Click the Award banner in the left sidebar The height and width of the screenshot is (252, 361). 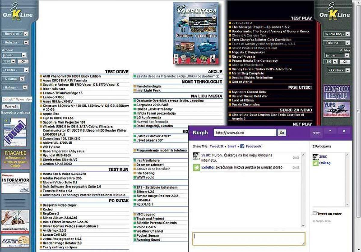pyautogui.click(x=15, y=241)
